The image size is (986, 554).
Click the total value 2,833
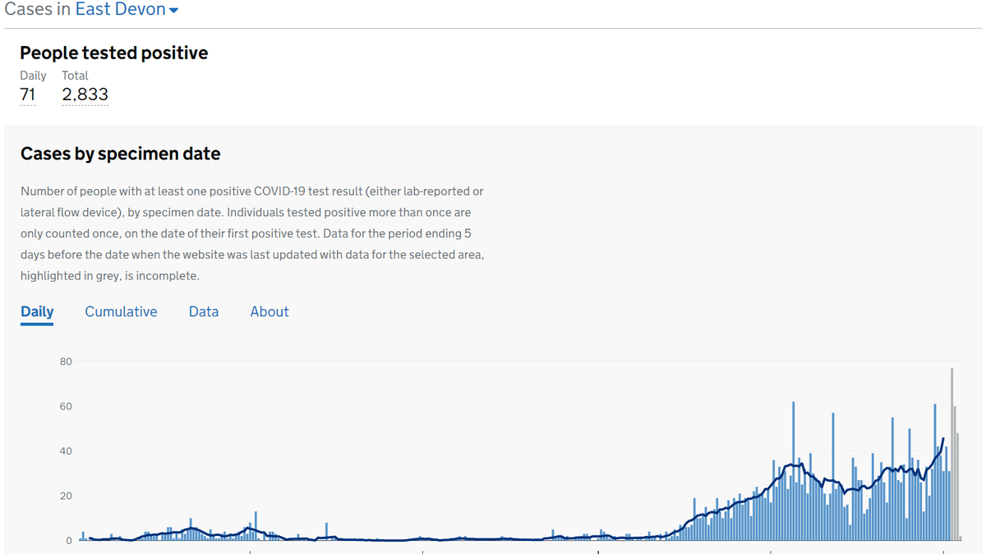[85, 95]
